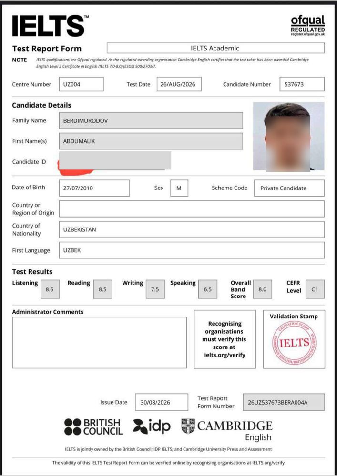Click the candidate photo thumbnail
The width and height of the screenshot is (337, 476).
pos(289,136)
